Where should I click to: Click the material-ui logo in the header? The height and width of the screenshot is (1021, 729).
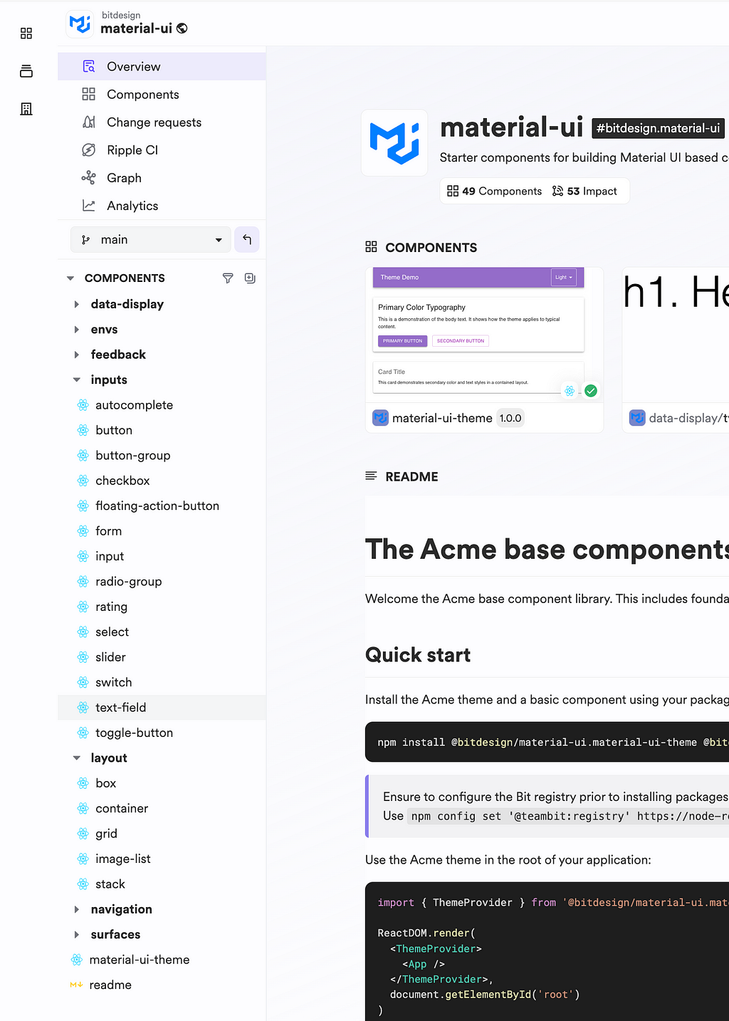(80, 23)
